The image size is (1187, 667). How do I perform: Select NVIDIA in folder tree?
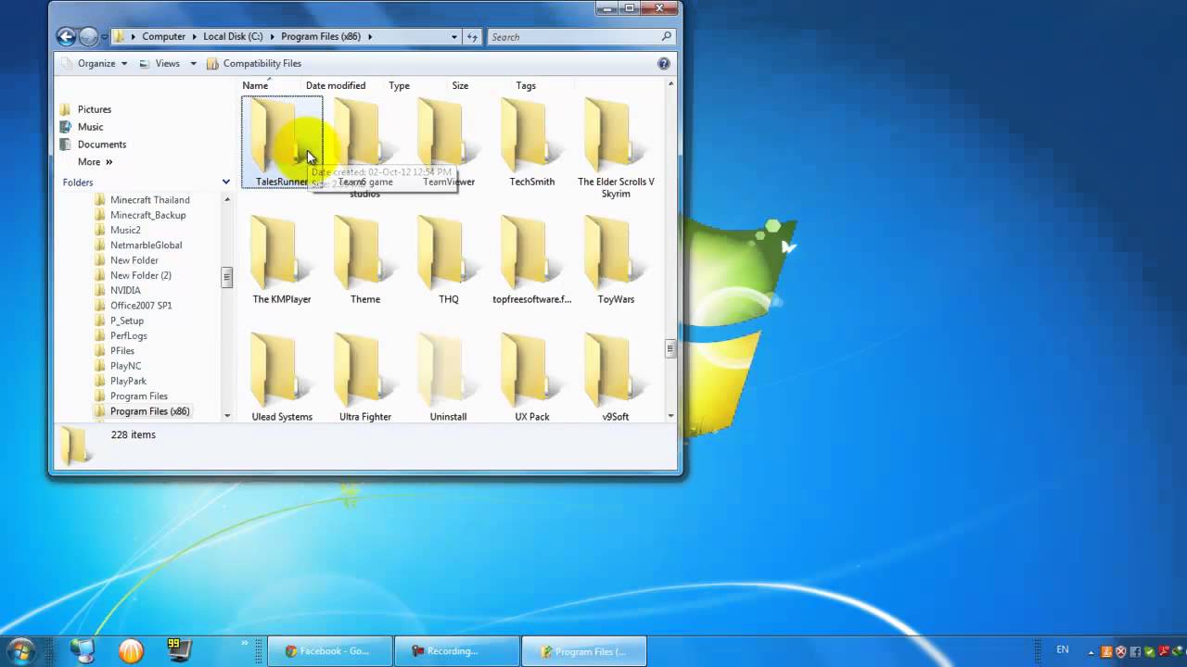tap(126, 291)
